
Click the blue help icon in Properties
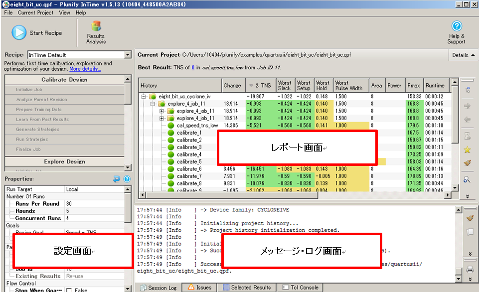[127, 179]
